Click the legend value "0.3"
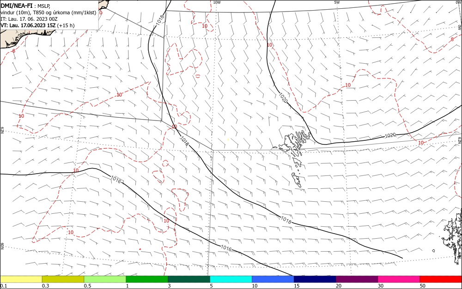 (x=45, y=286)
